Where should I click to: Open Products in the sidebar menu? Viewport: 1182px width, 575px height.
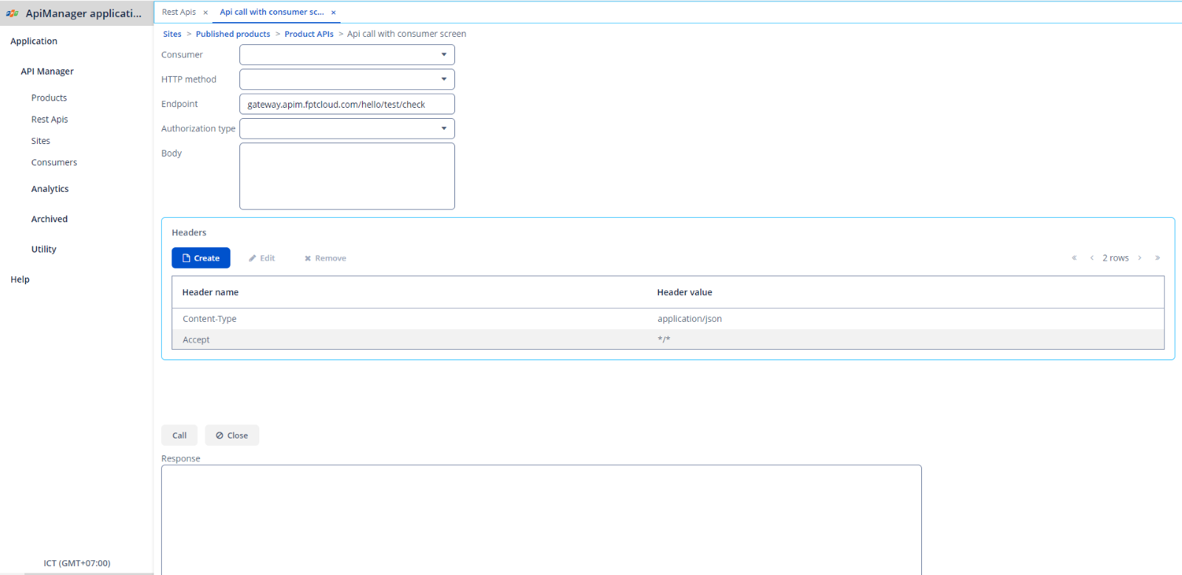[x=49, y=97]
